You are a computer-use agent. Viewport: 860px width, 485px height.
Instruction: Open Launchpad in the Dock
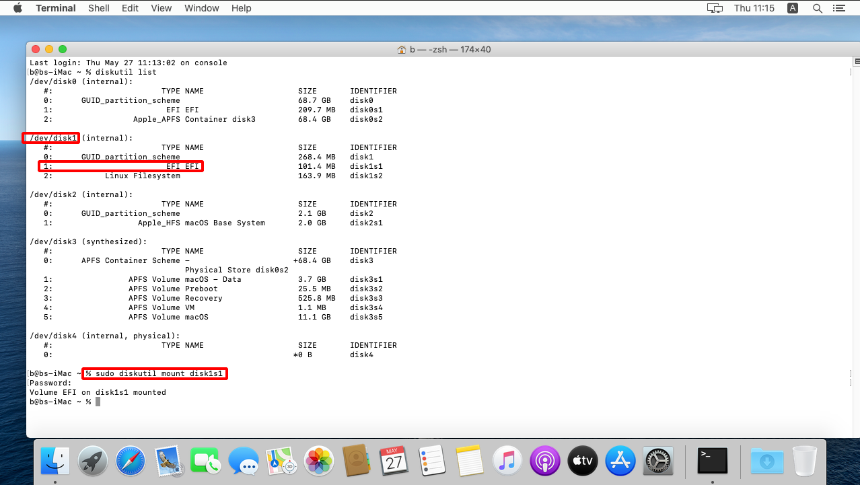coord(93,461)
